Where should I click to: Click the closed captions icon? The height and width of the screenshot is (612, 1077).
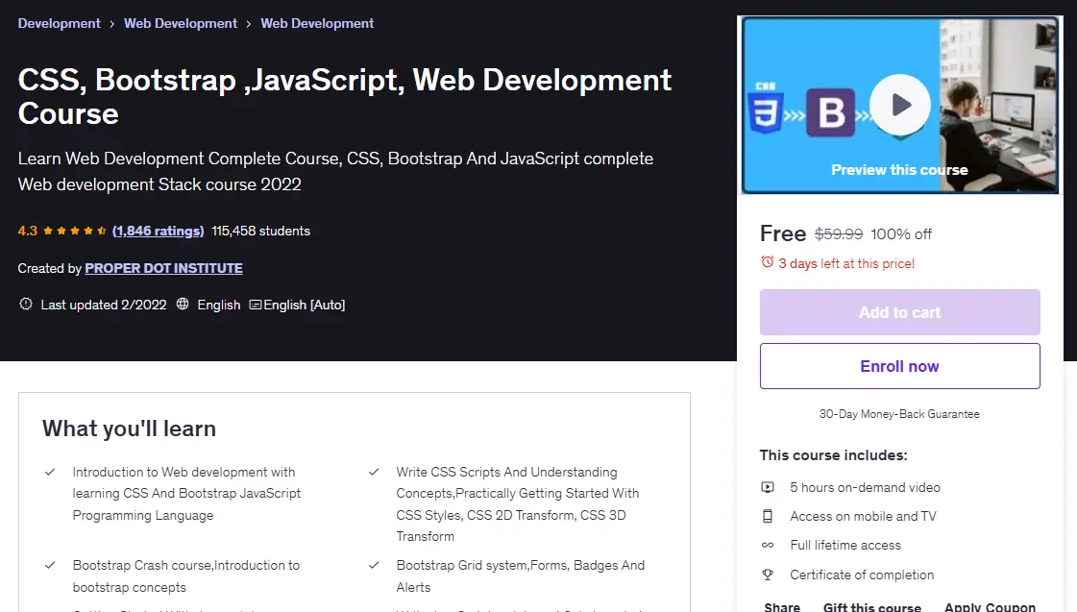click(x=255, y=305)
